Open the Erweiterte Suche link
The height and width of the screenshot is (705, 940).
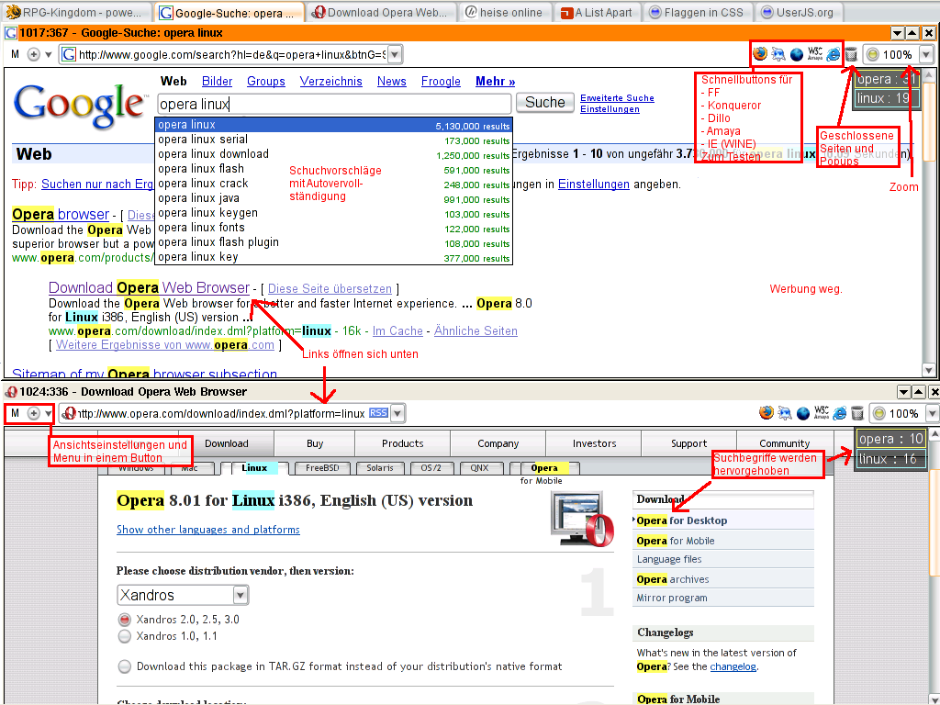[617, 97]
